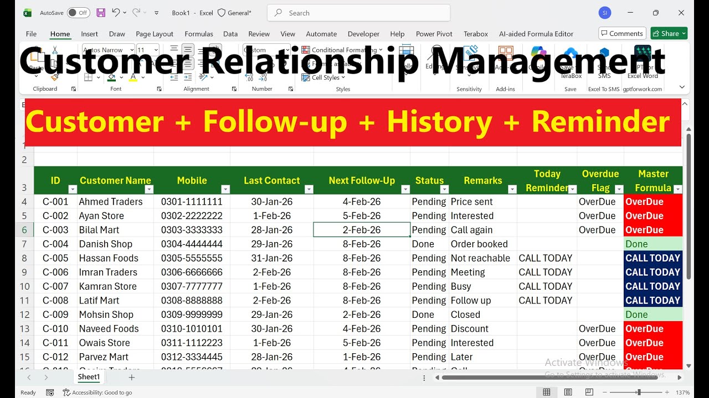
Task: Open the Status column filter dropdown
Action: pos(444,190)
